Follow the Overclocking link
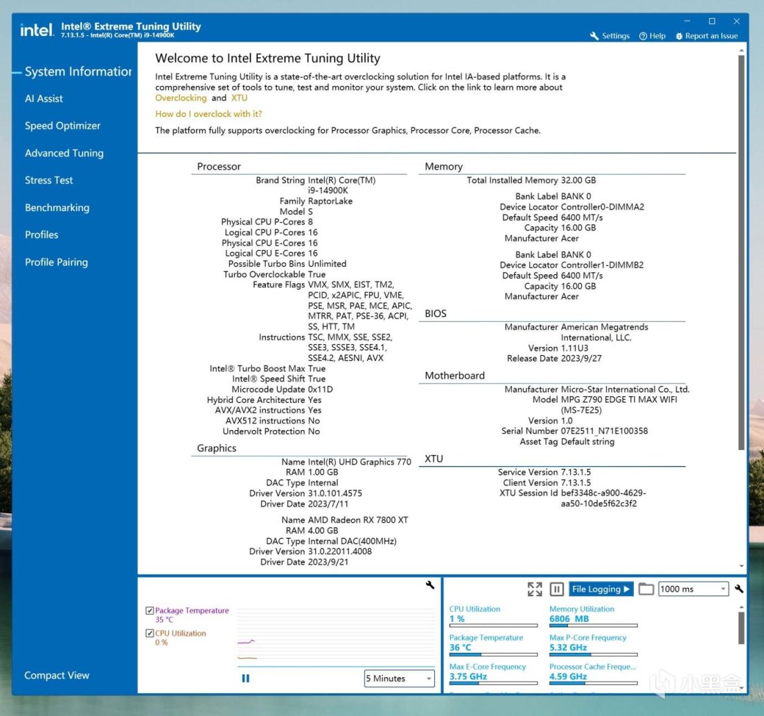Image resolution: width=764 pixels, height=716 pixels. pyautogui.click(x=181, y=98)
